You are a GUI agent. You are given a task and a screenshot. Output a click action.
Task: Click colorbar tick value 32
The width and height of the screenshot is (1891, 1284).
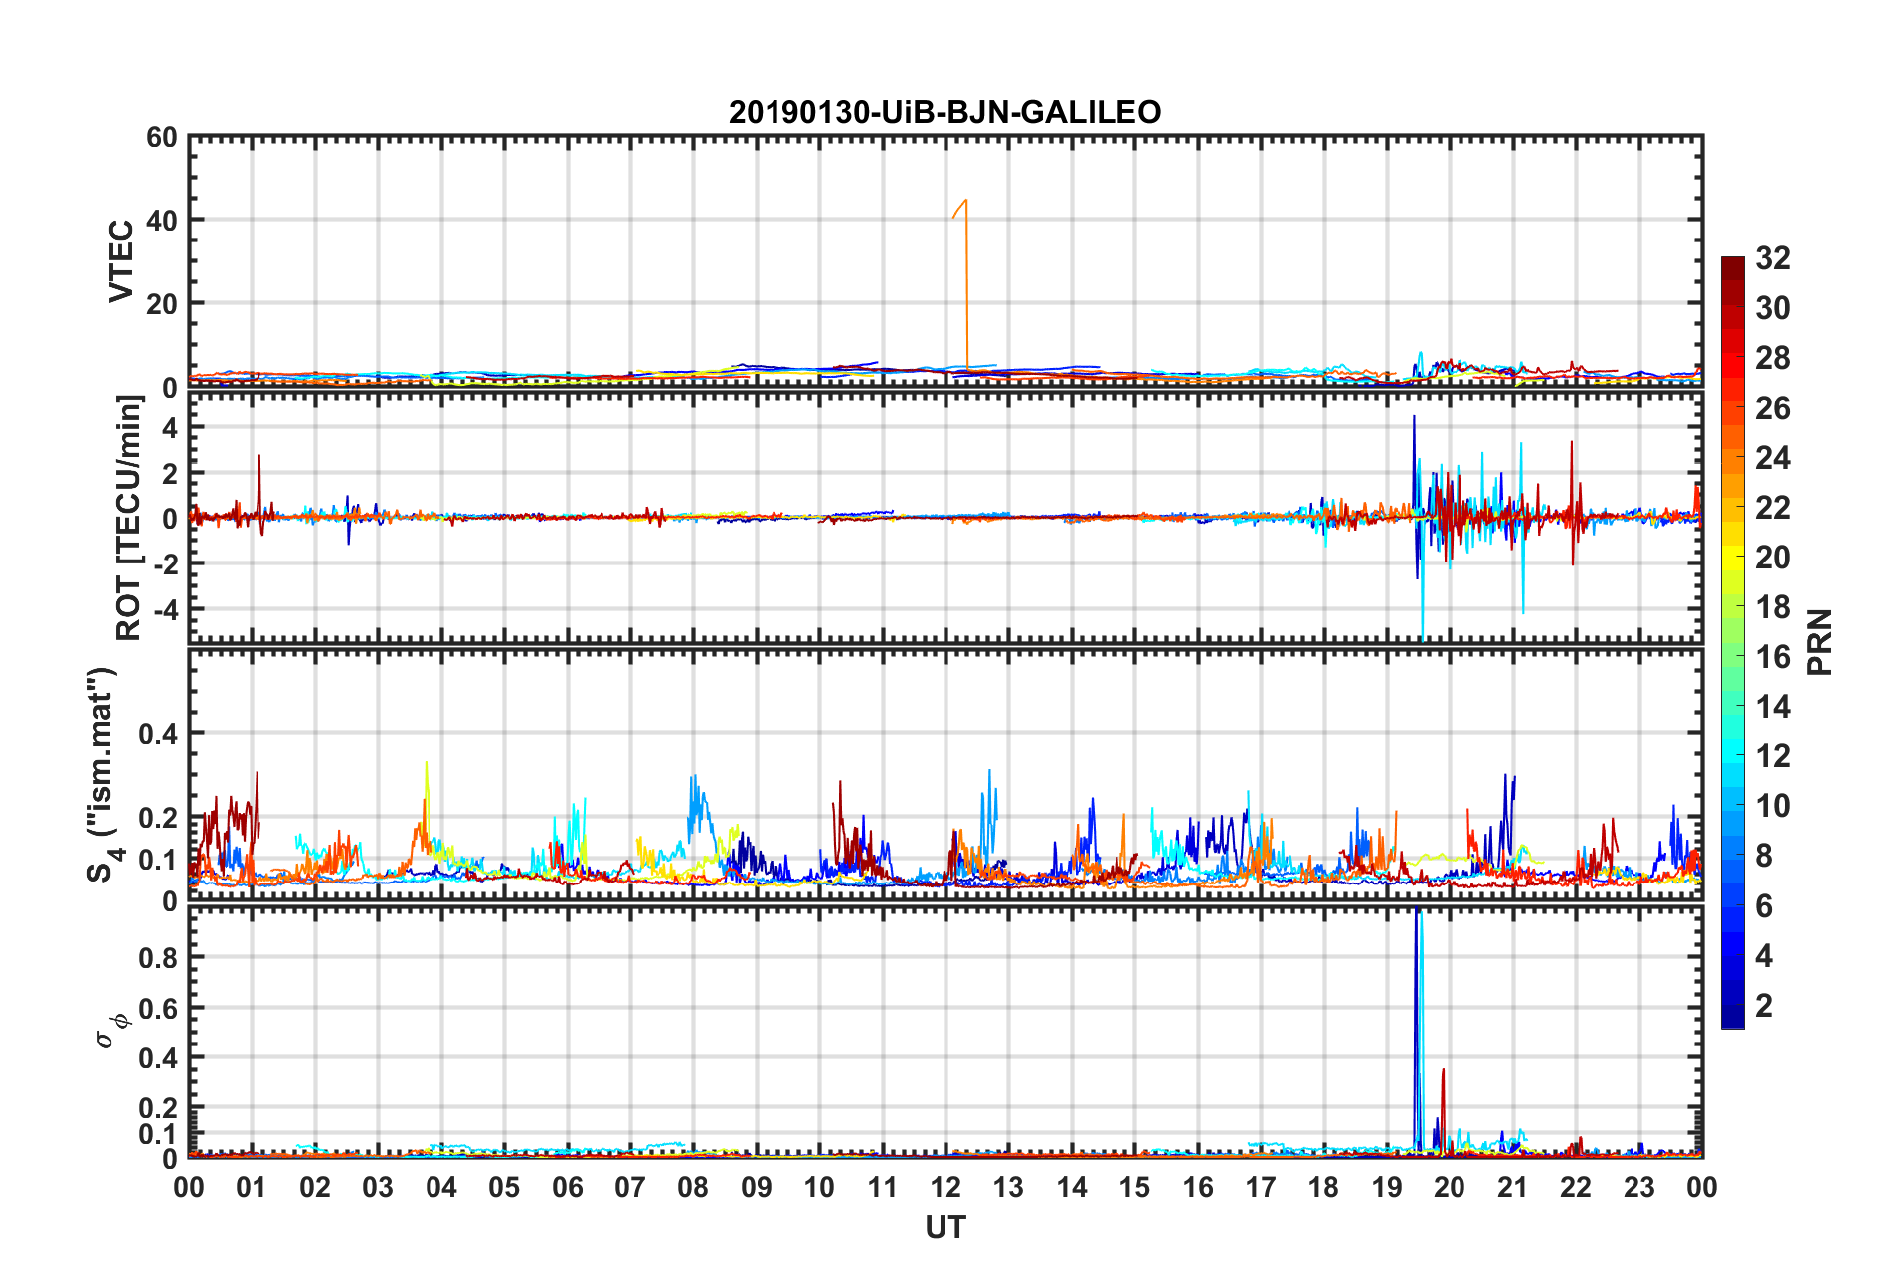point(1773,258)
